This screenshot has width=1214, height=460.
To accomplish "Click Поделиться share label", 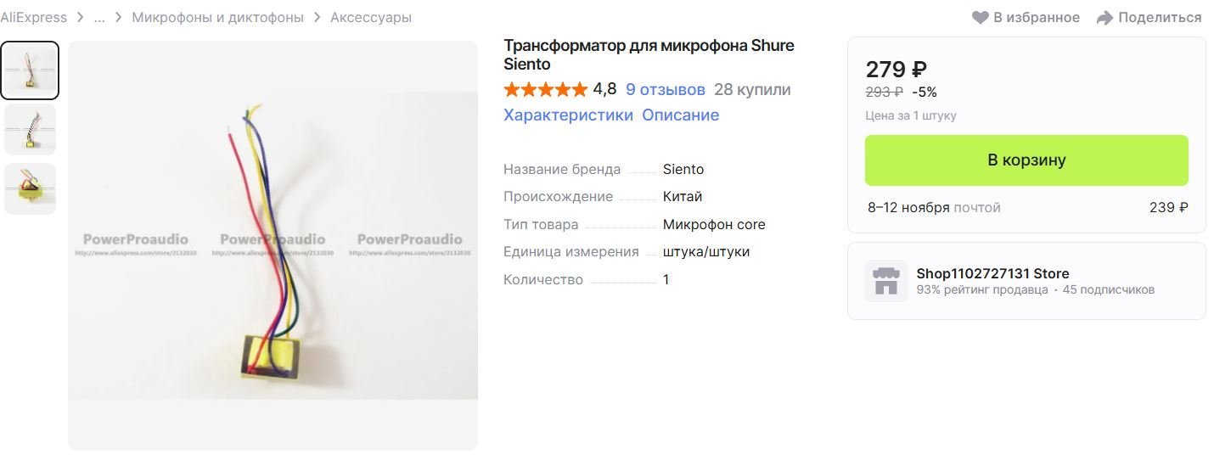I will pos(1160,18).
